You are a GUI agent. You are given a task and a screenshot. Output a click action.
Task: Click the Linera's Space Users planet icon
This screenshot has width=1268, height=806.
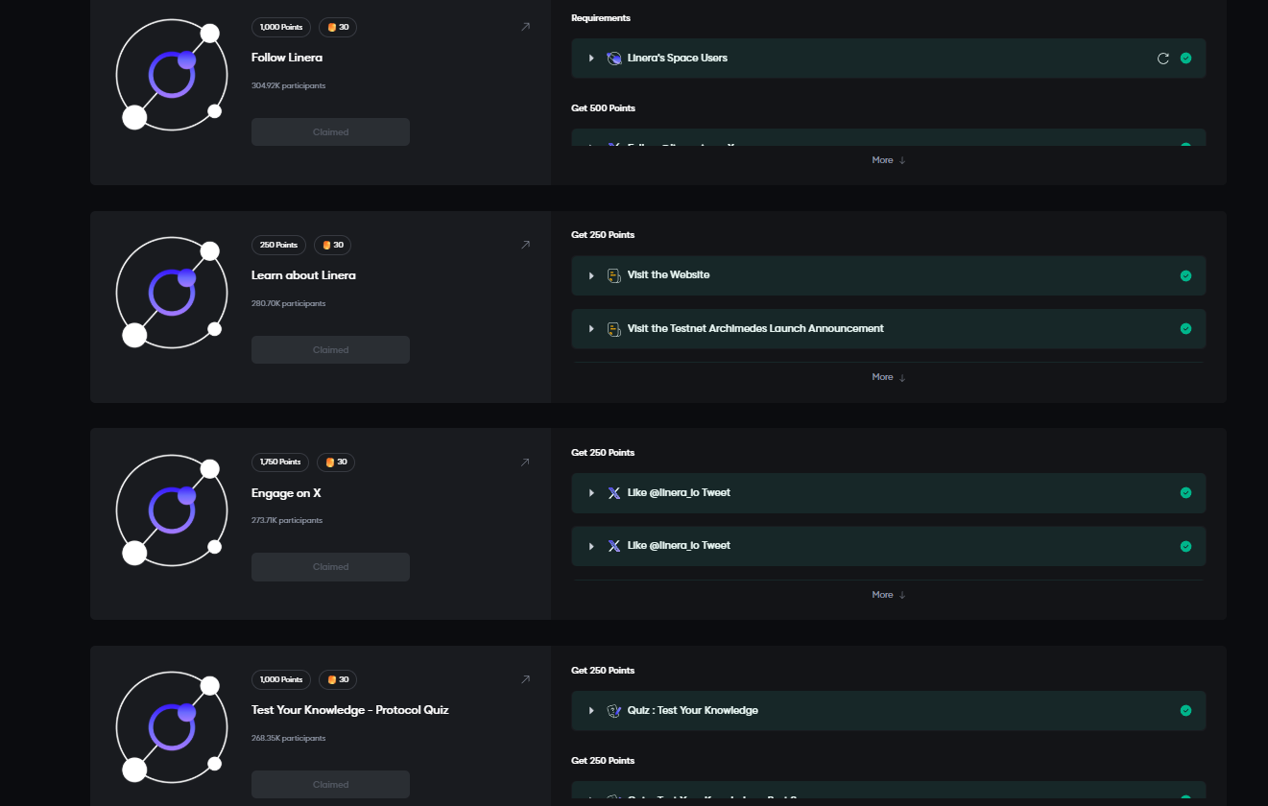(614, 59)
